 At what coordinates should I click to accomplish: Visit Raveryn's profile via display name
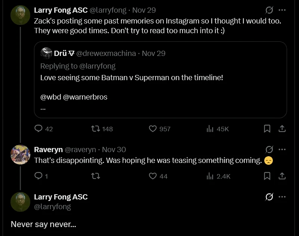[x=48, y=150]
